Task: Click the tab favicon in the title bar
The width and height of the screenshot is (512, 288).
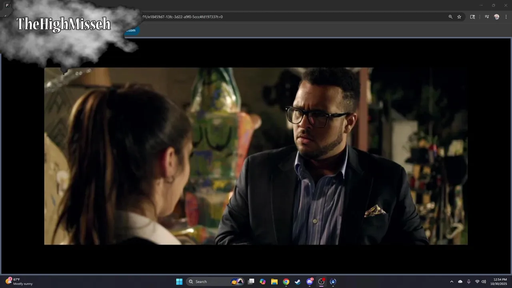Action: tap(7, 5)
